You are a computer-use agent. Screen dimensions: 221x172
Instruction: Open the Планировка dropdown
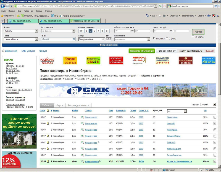(131, 39)
